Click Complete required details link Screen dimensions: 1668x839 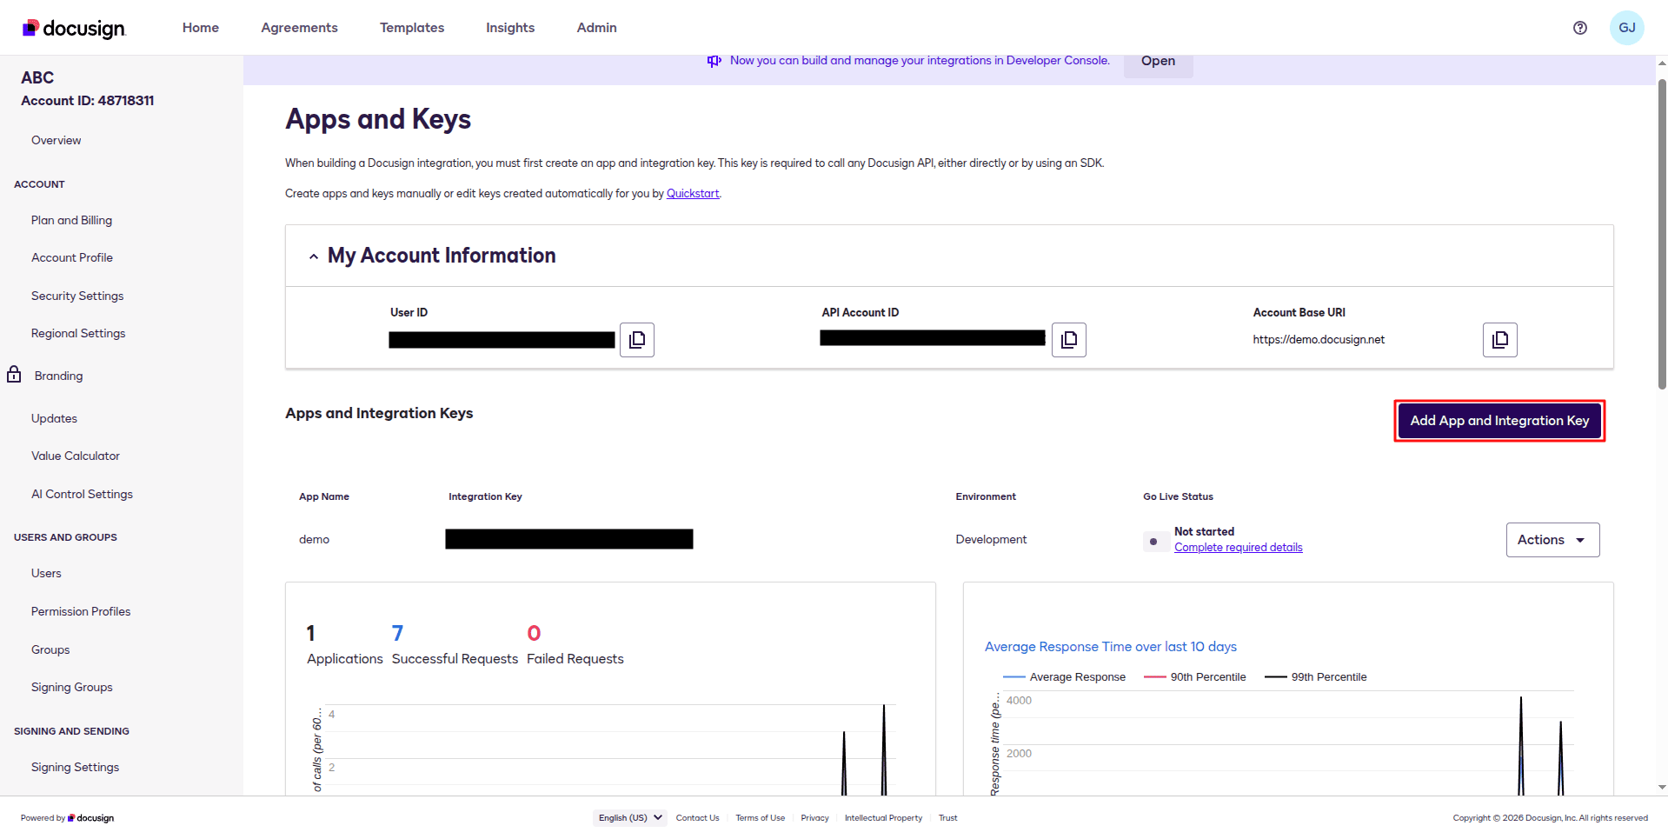click(x=1238, y=548)
